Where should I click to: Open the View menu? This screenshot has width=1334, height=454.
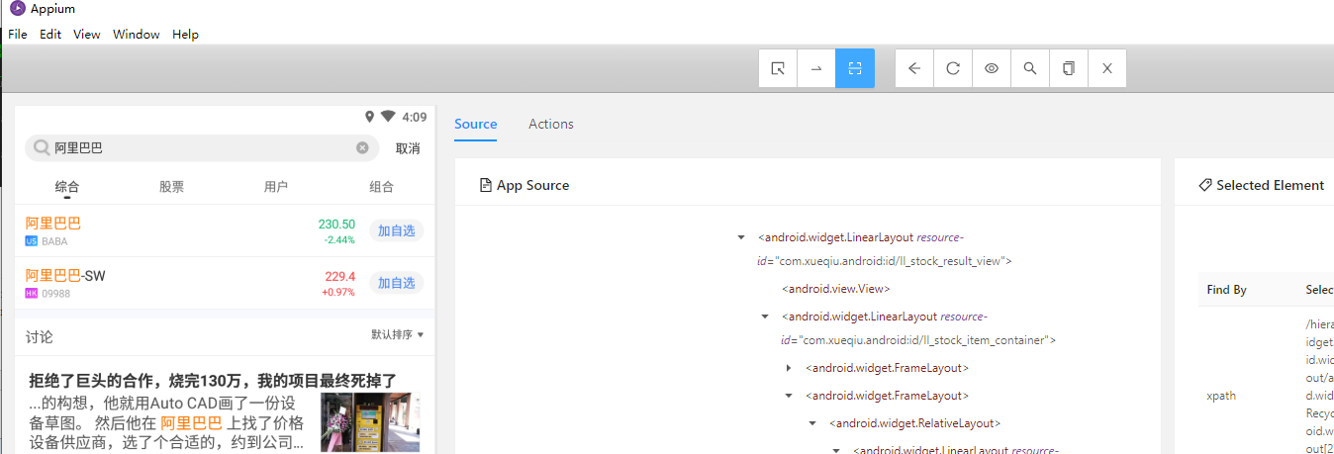pos(87,34)
